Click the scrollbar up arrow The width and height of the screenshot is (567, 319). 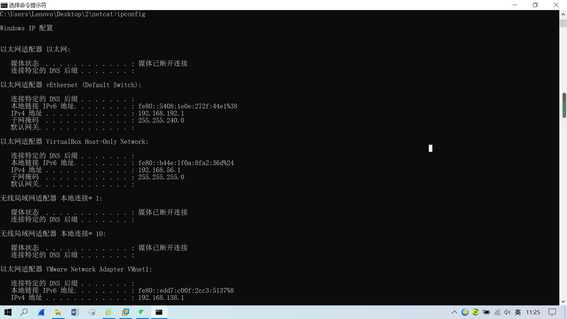(x=563, y=14)
